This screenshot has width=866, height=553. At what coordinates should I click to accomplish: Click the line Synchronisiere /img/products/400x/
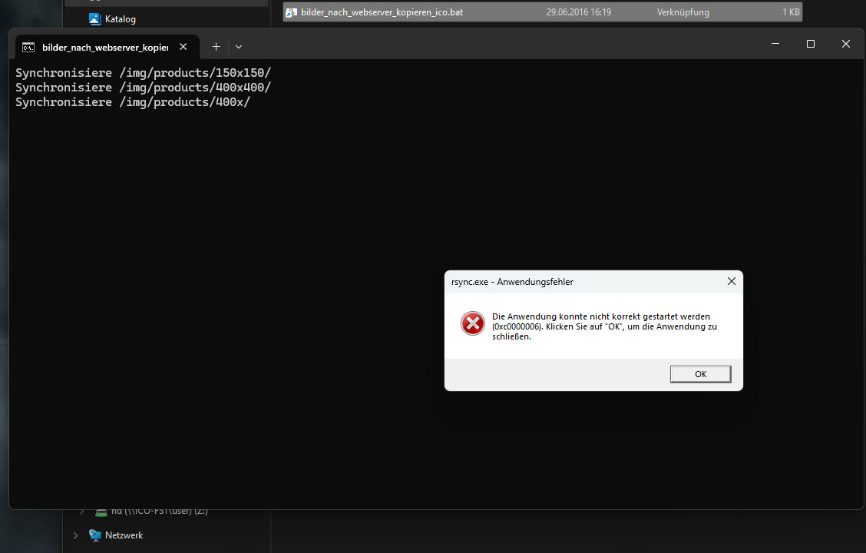[133, 102]
